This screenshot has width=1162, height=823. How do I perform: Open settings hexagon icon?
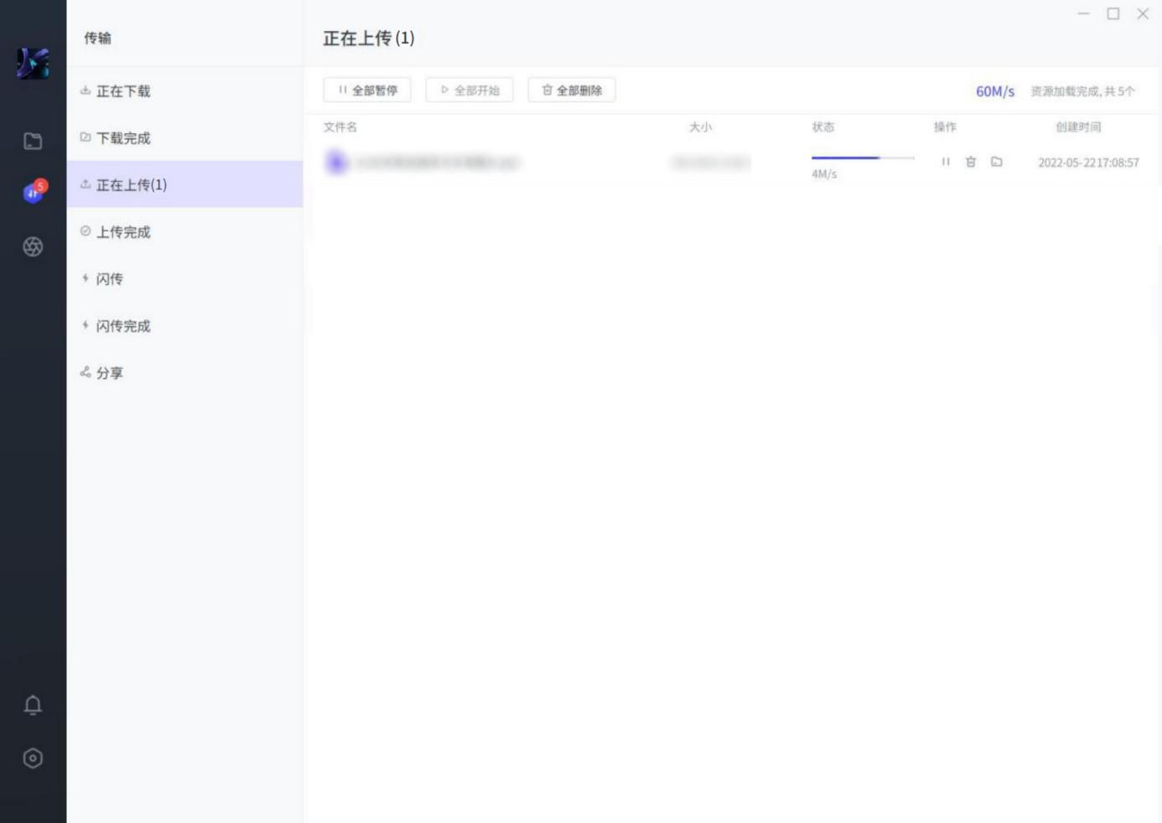point(33,758)
